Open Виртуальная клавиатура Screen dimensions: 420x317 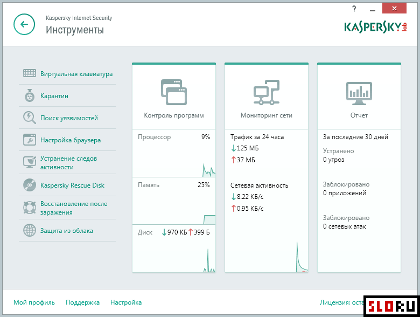[x=76, y=74]
